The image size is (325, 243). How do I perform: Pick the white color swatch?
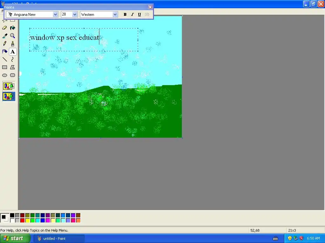(x=12, y=221)
